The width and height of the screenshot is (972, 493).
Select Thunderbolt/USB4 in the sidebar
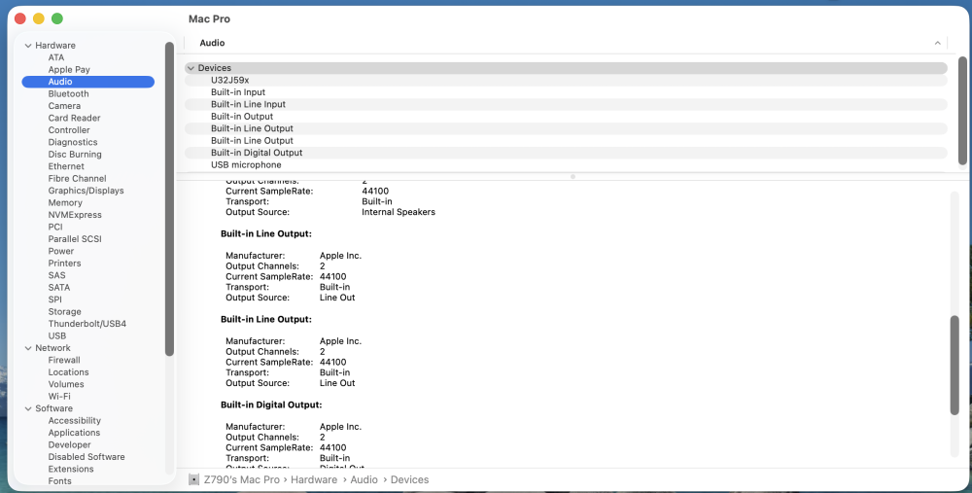point(87,324)
